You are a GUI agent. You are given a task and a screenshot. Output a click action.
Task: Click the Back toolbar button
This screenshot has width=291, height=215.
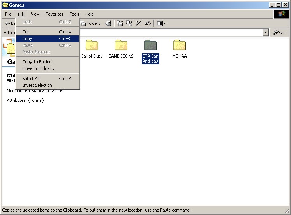(10, 23)
